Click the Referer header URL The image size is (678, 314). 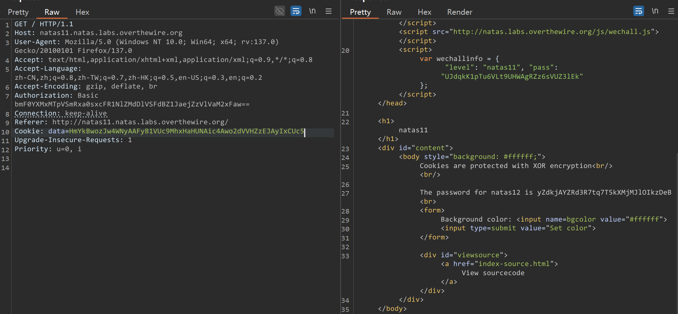(x=140, y=122)
